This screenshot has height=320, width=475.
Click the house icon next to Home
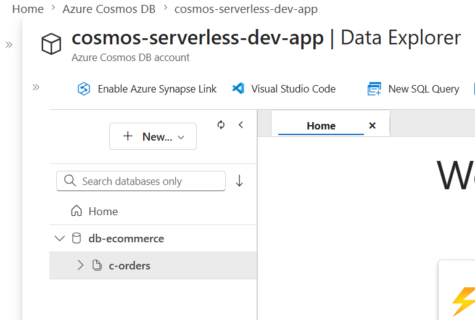(x=76, y=211)
